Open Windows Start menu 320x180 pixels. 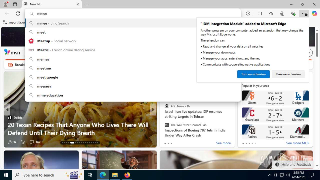pyautogui.click(x=6, y=175)
